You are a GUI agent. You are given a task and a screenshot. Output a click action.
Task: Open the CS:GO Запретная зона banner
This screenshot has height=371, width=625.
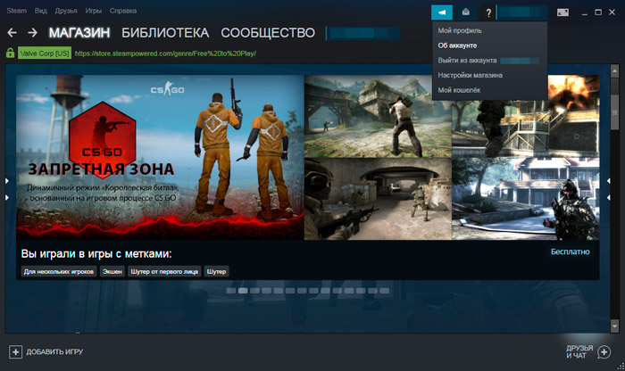pyautogui.click(x=160, y=157)
